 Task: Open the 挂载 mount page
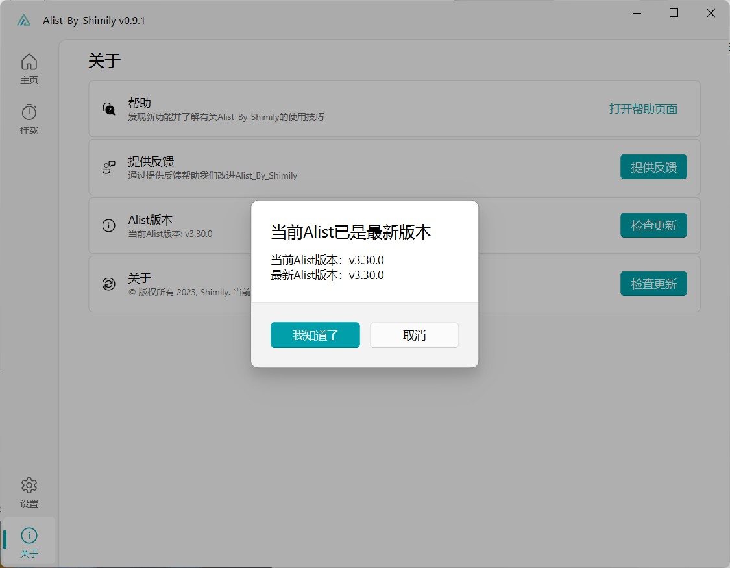pos(29,119)
